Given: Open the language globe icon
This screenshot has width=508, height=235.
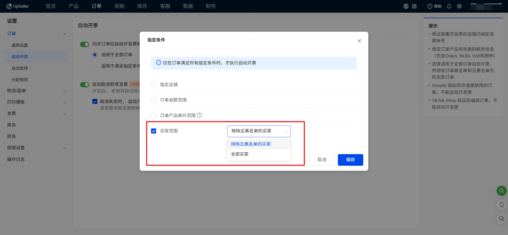Looking at the screenshot, I should 406,6.
